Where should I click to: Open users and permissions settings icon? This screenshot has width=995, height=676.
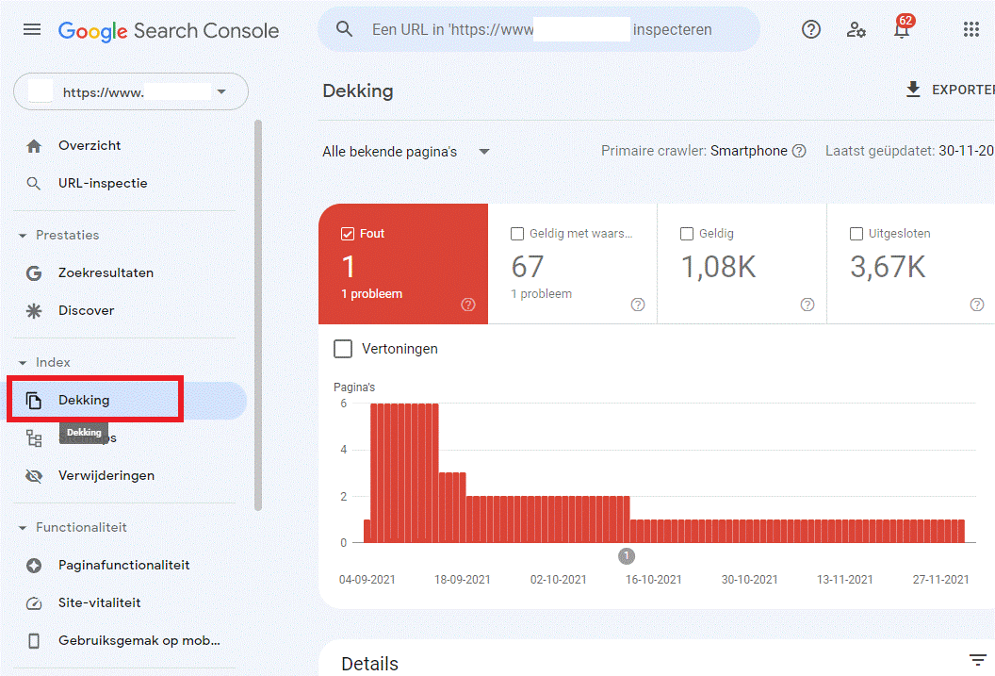point(856,29)
